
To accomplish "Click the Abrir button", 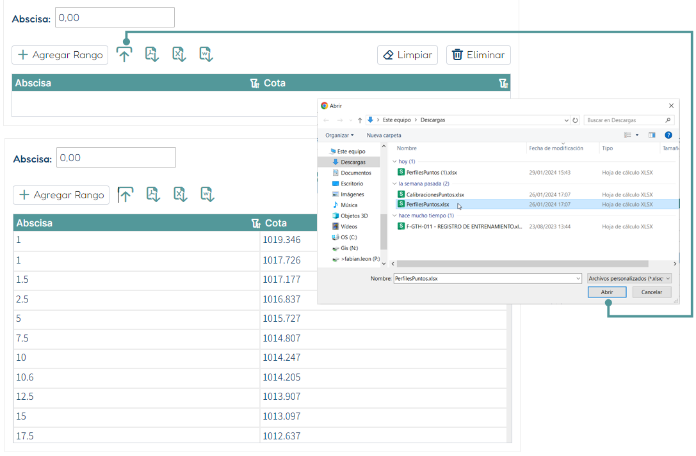I will [x=607, y=292].
